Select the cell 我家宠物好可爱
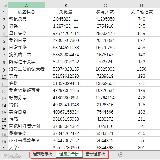 pos(26,90)
